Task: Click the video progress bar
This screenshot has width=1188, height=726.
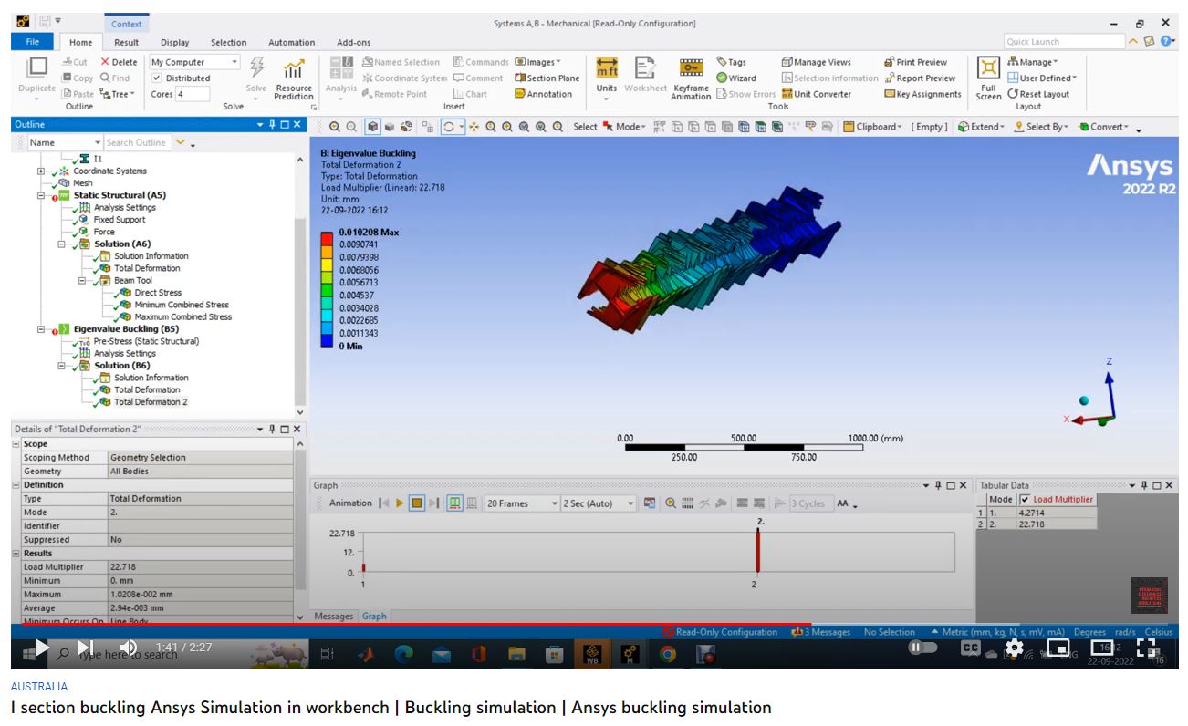Action: point(594,625)
